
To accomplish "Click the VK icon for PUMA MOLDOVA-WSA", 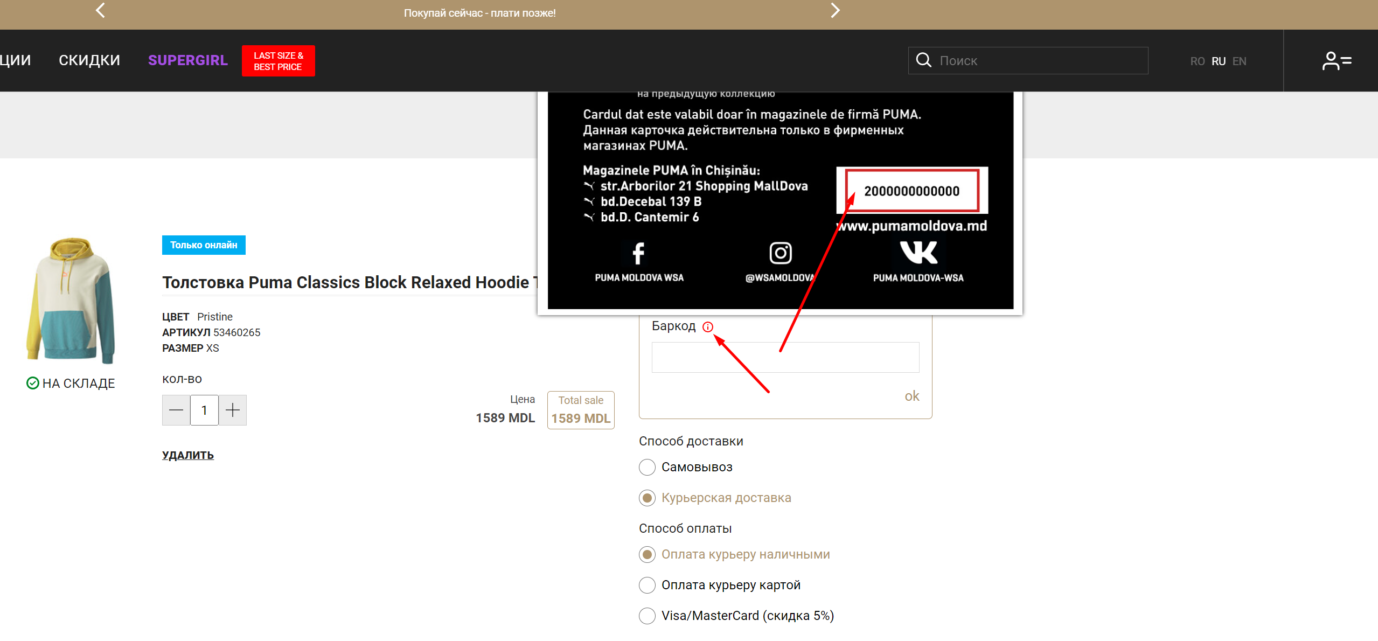I will coord(917,254).
